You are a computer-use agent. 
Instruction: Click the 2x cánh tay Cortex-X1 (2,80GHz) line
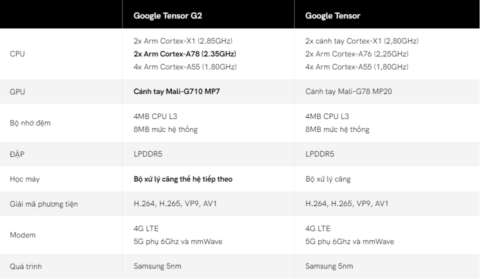click(x=362, y=41)
